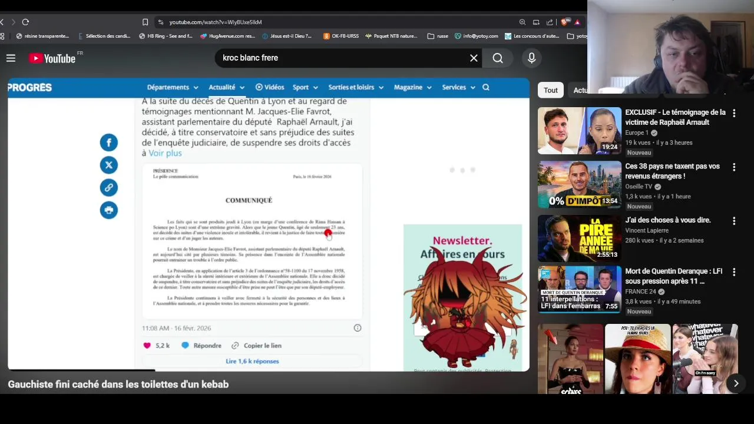Open the 'info@yotoy.com' bookmark
This screenshot has width=754, height=424.
point(477,36)
